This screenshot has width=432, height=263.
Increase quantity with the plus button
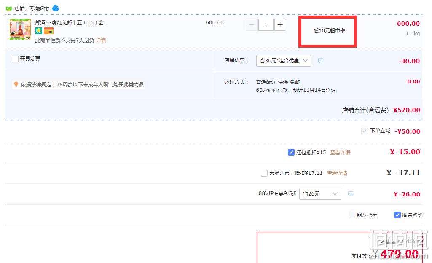[x=280, y=25]
